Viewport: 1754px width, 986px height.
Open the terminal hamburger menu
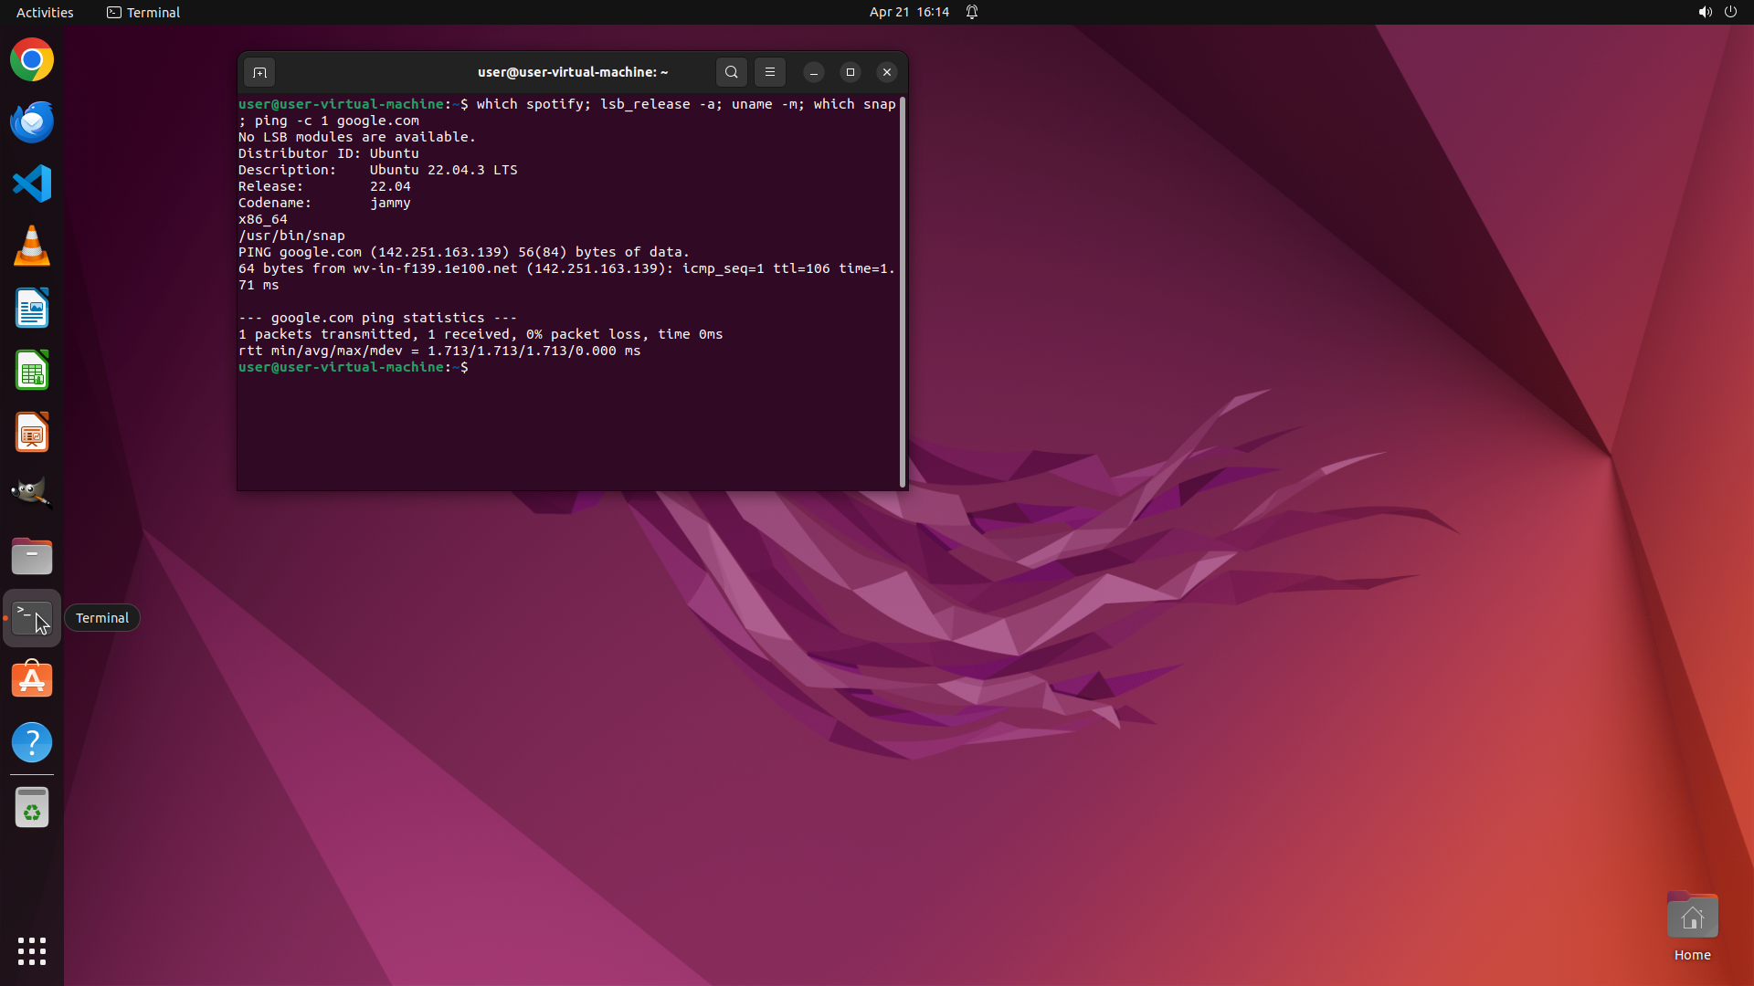click(x=770, y=72)
